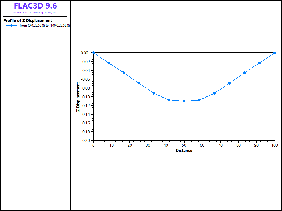Click the 80 tick label on X axis
The image size is (282, 211).
(238, 145)
